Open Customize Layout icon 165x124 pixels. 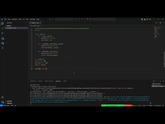(150, 19)
